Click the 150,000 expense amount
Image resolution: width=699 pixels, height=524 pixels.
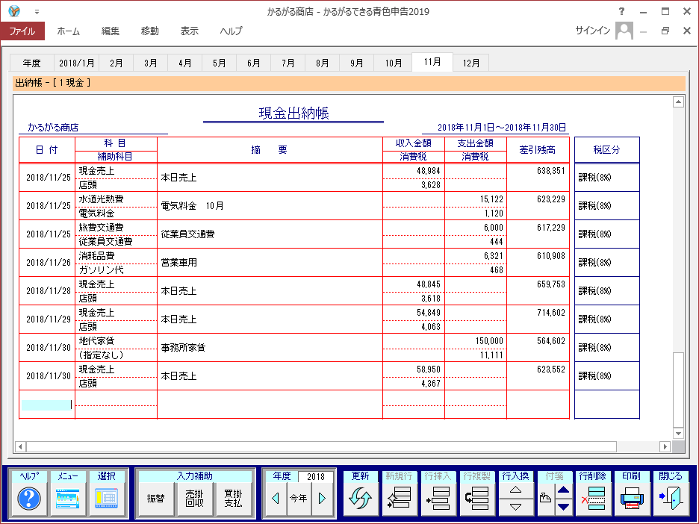click(x=489, y=341)
